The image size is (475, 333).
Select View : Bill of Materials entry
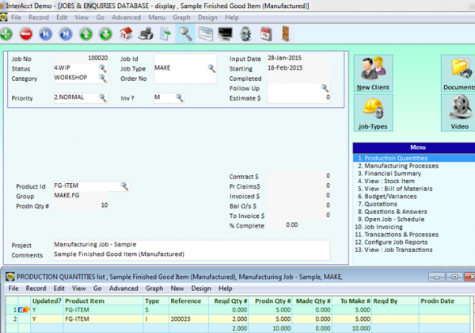(395, 189)
